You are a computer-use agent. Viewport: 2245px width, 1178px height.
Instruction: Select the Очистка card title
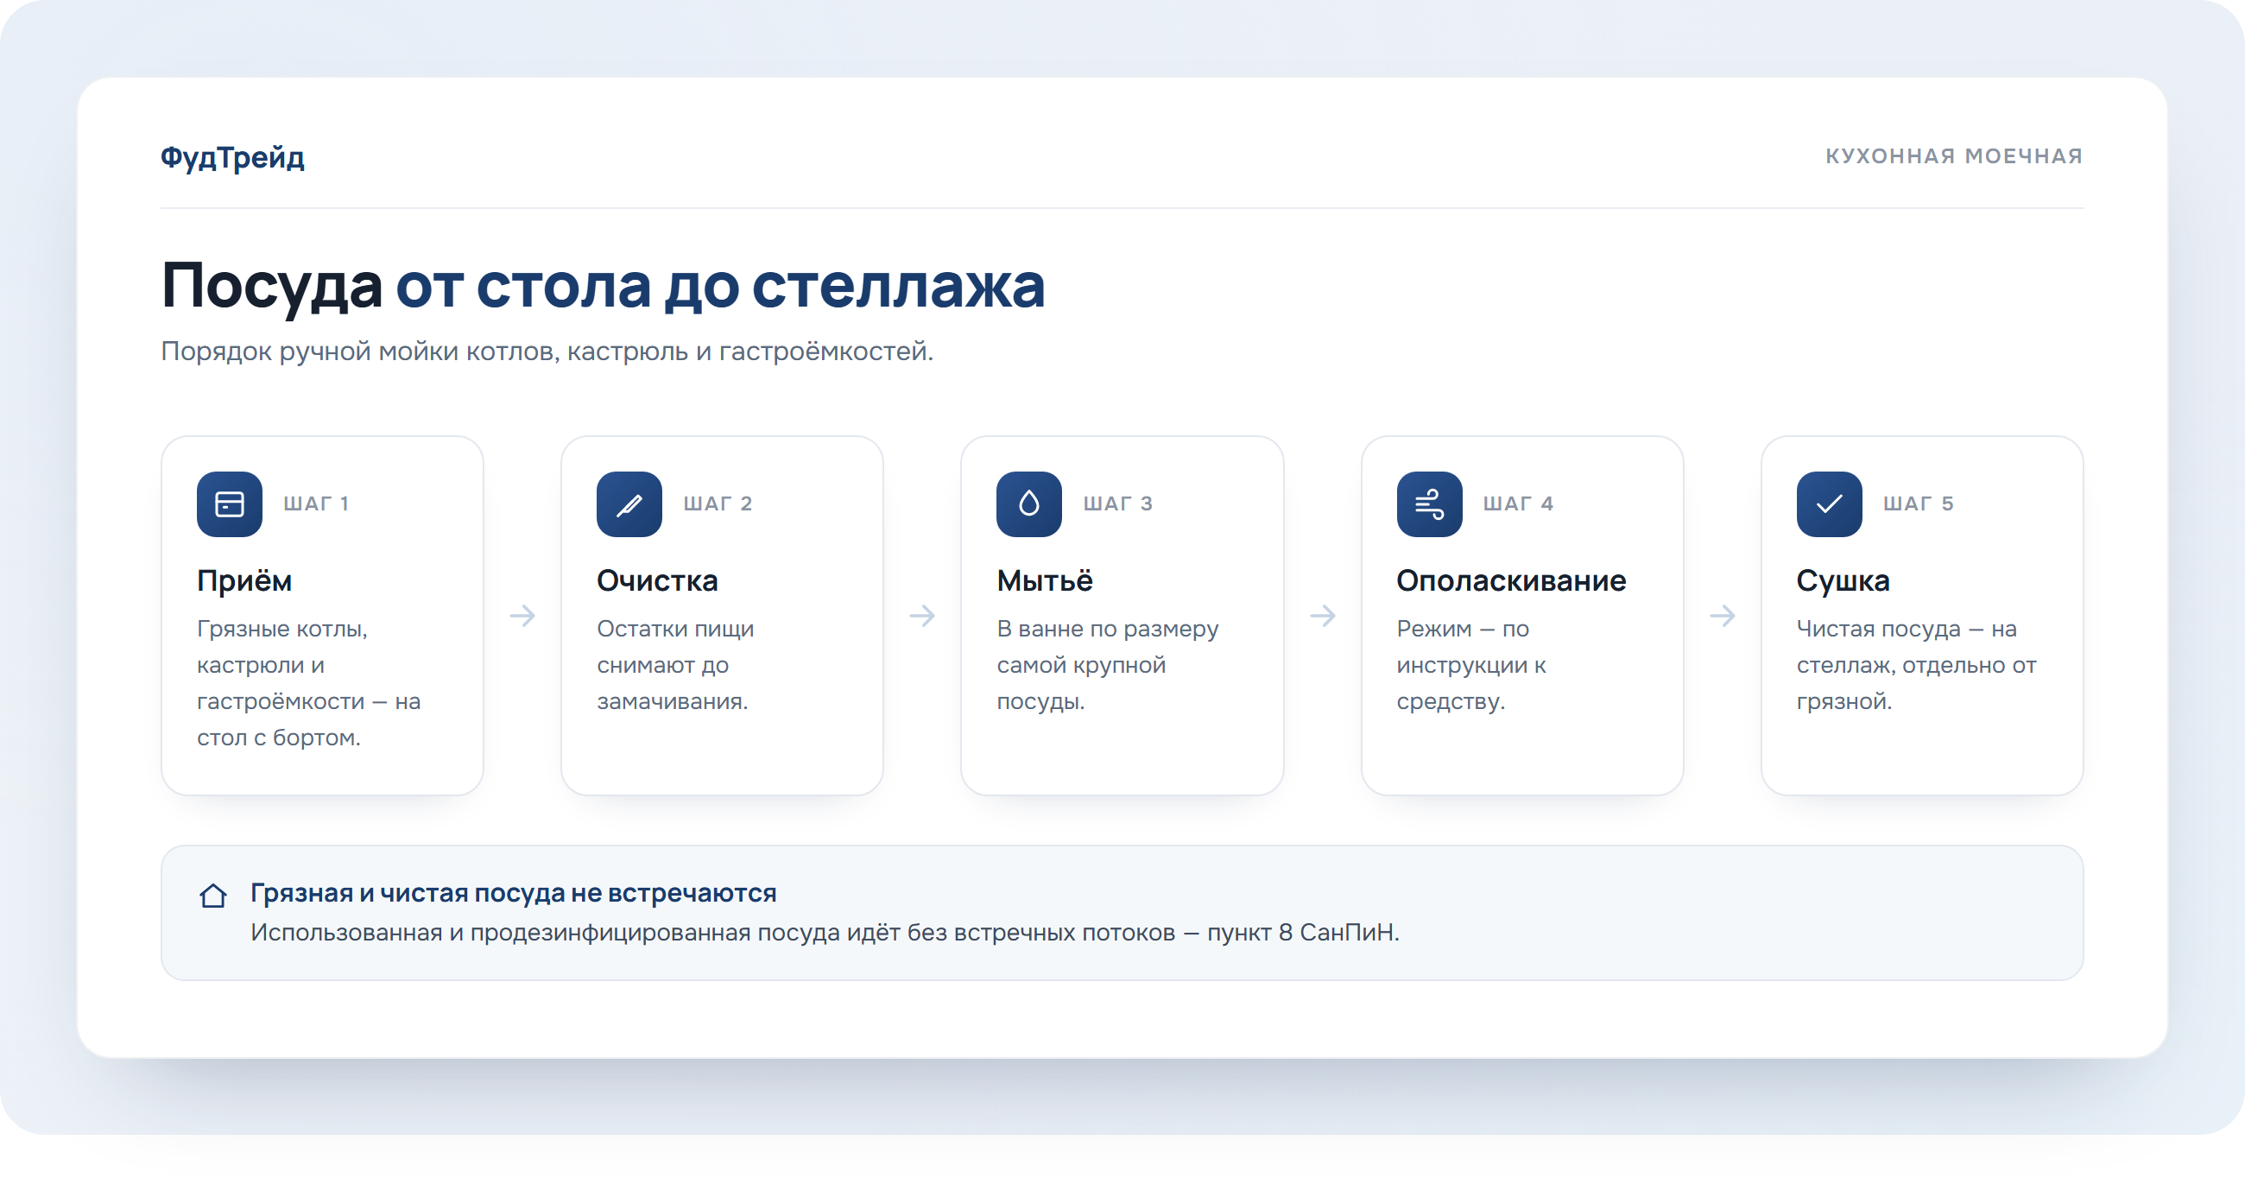pyautogui.click(x=657, y=580)
